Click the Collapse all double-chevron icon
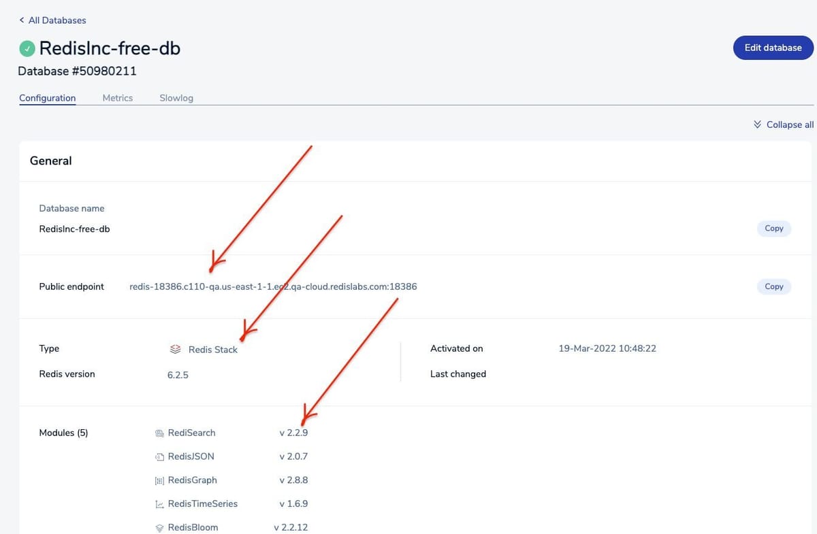 pyautogui.click(x=757, y=124)
